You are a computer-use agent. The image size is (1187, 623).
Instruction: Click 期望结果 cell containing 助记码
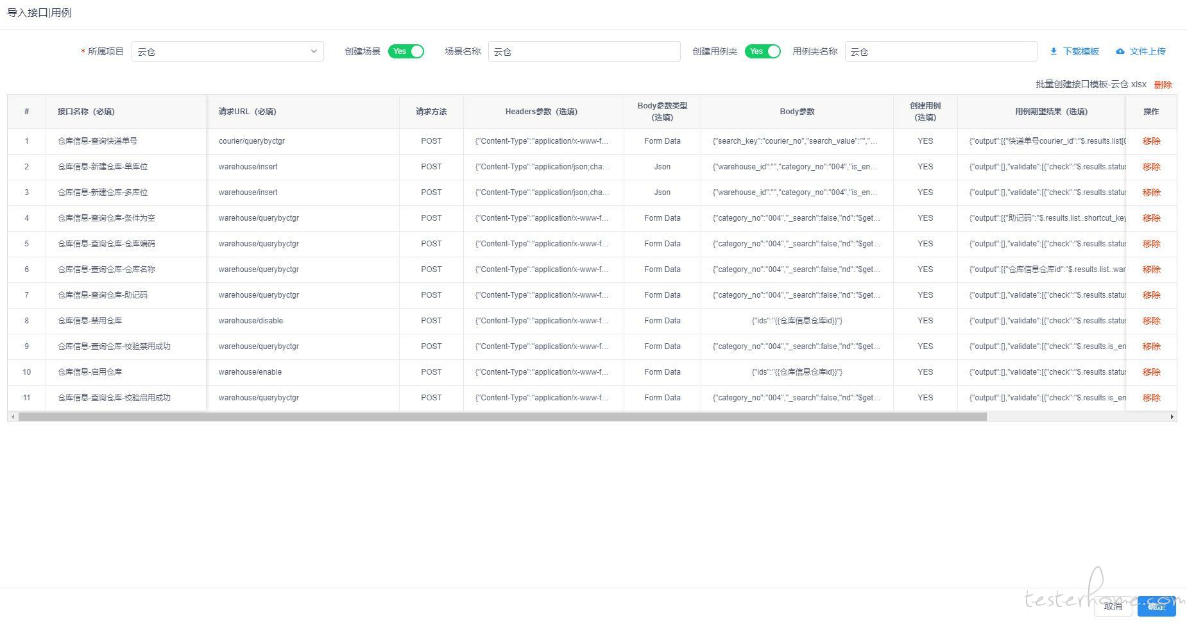1042,218
